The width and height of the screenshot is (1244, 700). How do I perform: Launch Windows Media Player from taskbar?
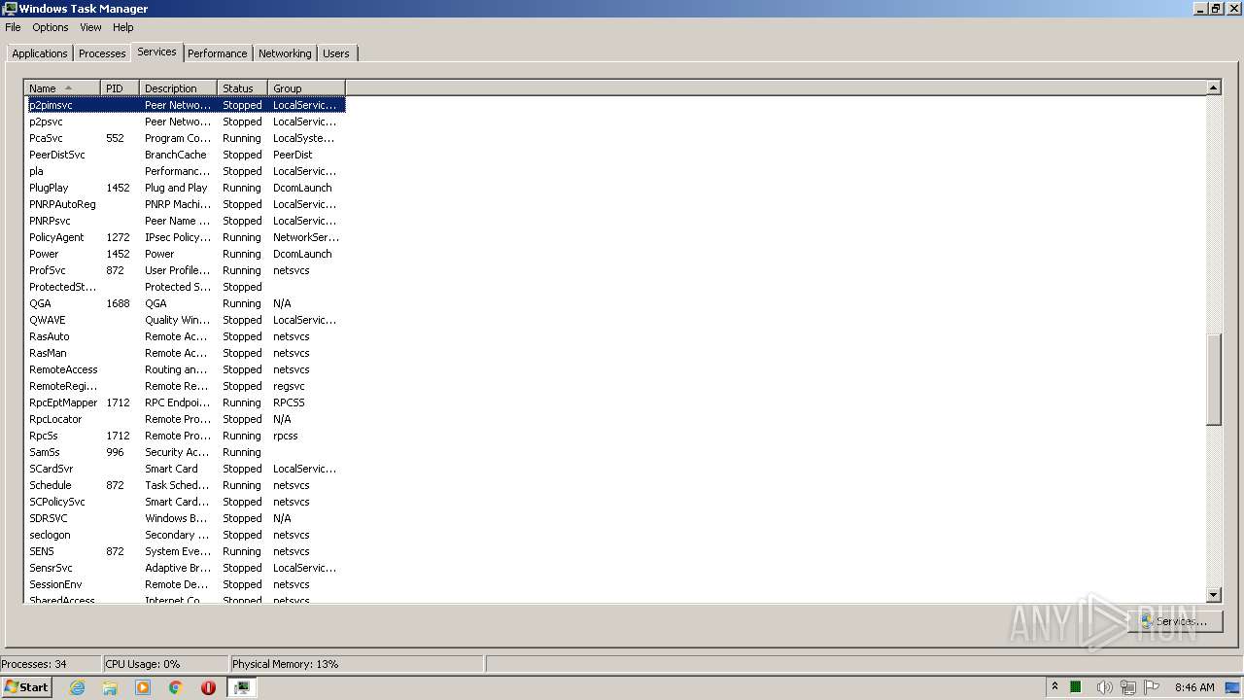tap(143, 687)
